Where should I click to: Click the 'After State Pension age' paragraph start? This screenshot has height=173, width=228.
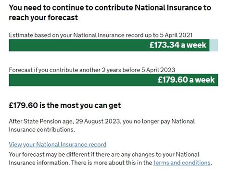41,121
